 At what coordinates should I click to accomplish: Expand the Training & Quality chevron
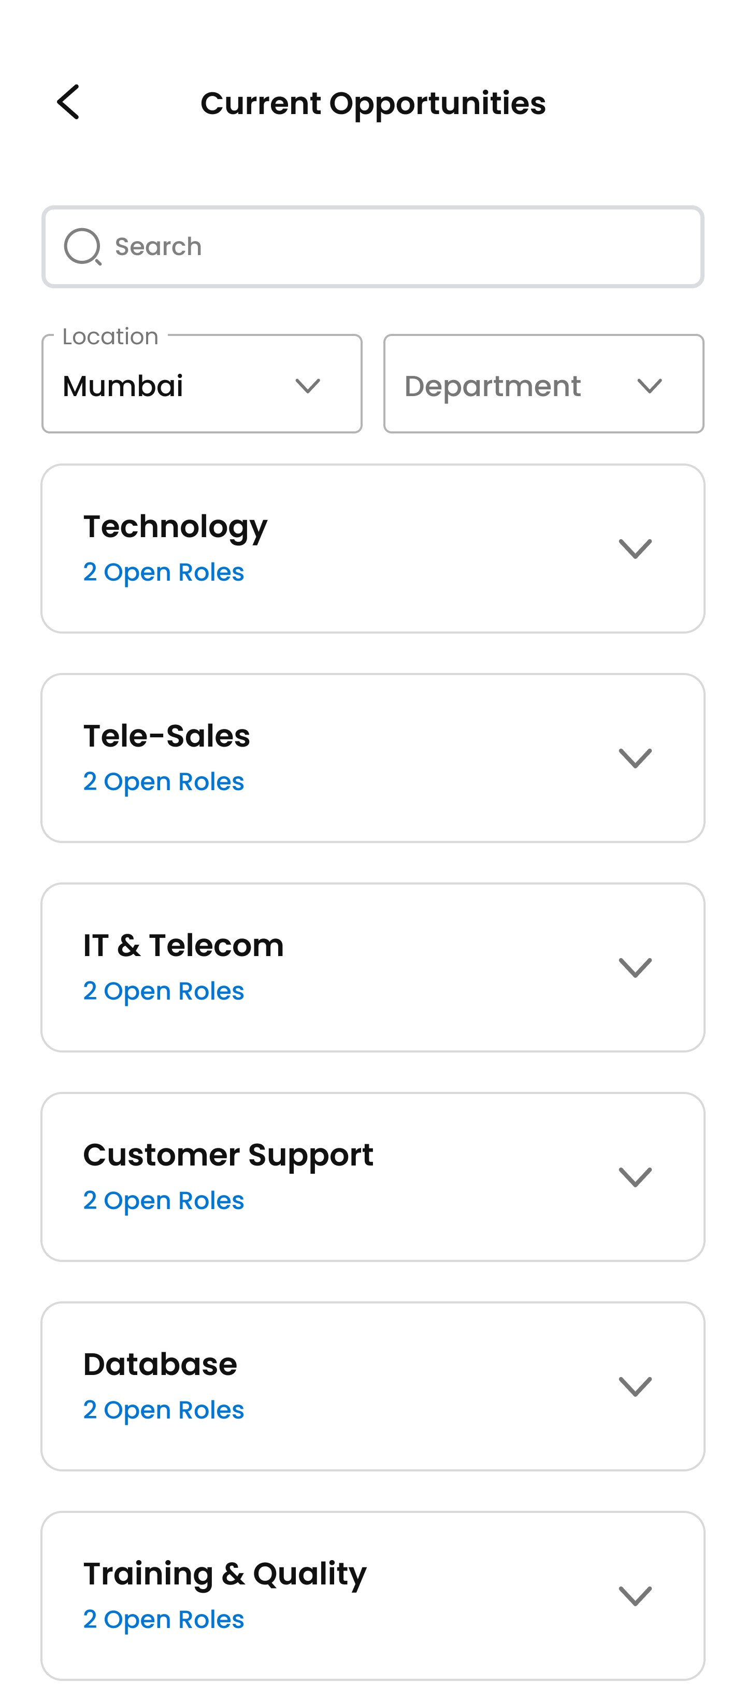point(635,1596)
